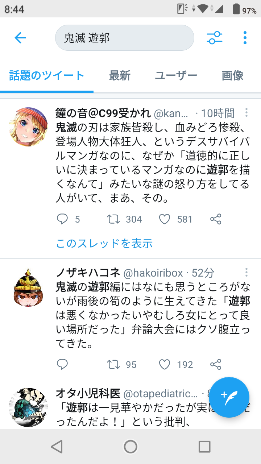Like the tweet with 581 likes
This screenshot has height=464, width=261.
tap(165, 219)
